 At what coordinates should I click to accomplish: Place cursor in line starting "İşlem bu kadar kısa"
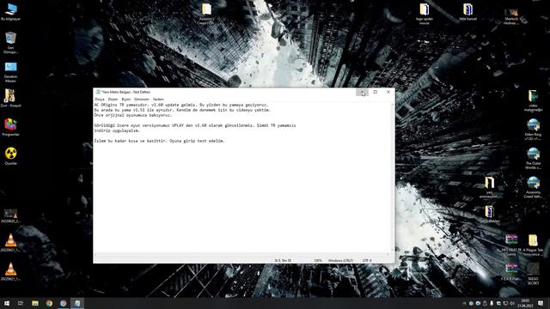pos(159,141)
